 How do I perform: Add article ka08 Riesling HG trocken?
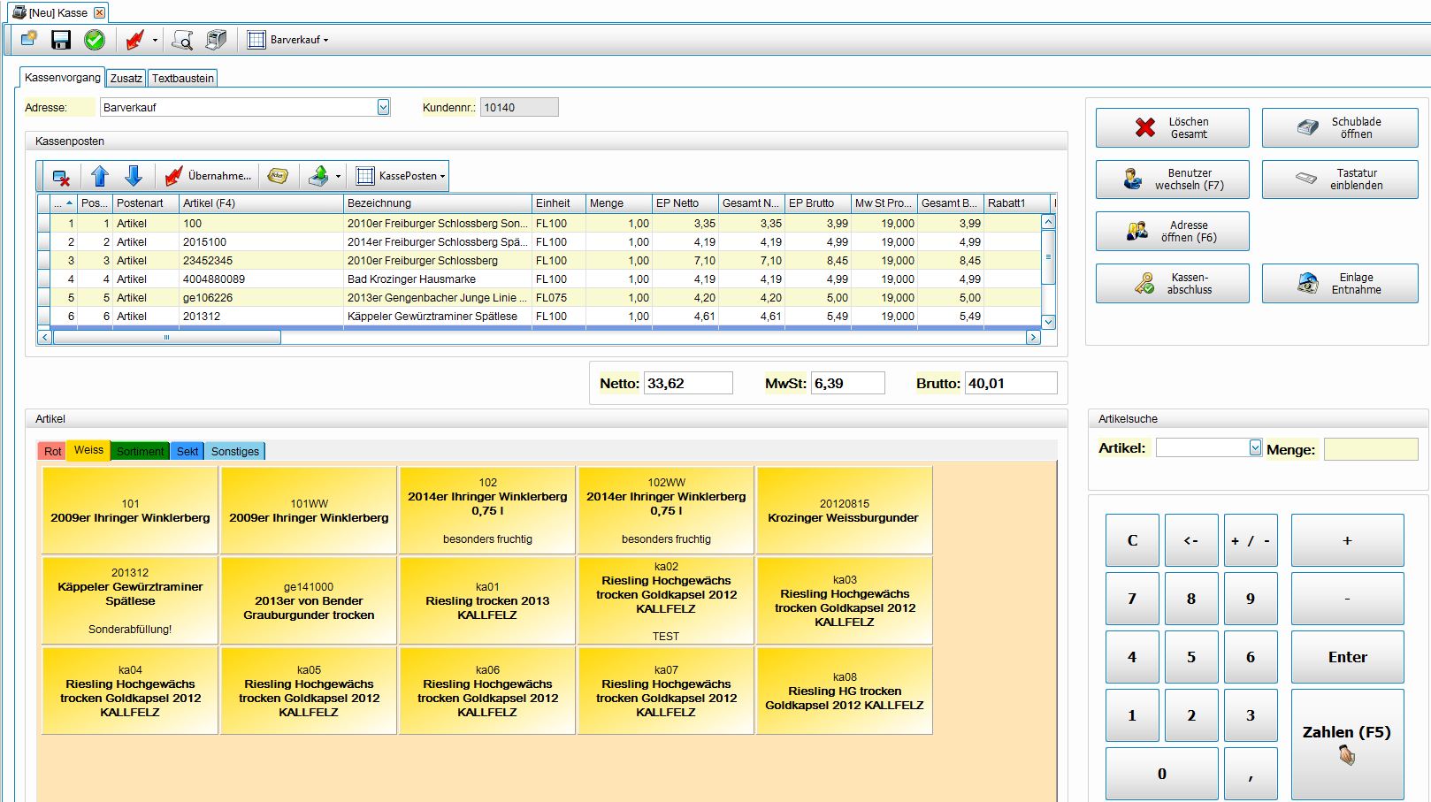(845, 691)
